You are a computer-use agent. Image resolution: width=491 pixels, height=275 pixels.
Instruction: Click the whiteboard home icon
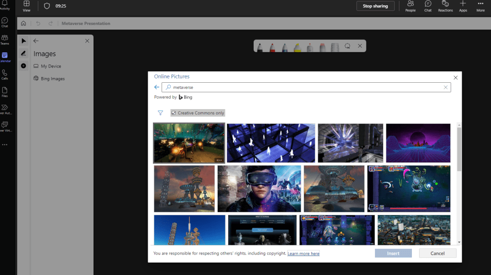pos(23,23)
